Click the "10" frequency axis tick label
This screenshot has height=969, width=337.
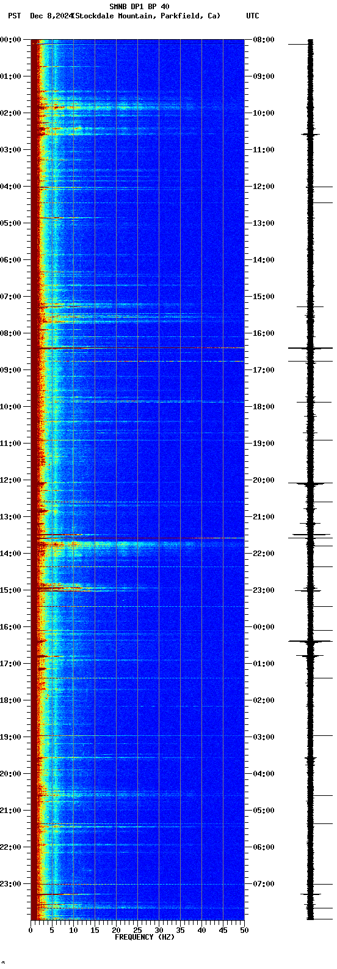click(73, 930)
